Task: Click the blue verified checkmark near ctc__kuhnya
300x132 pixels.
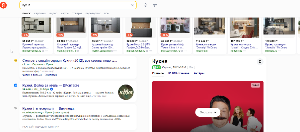Action: (x=51, y=89)
